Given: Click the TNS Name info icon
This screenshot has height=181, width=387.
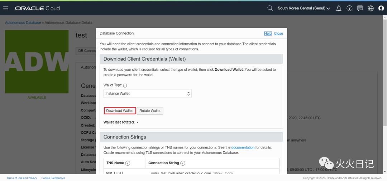Looking at the screenshot, I should coord(128,163).
